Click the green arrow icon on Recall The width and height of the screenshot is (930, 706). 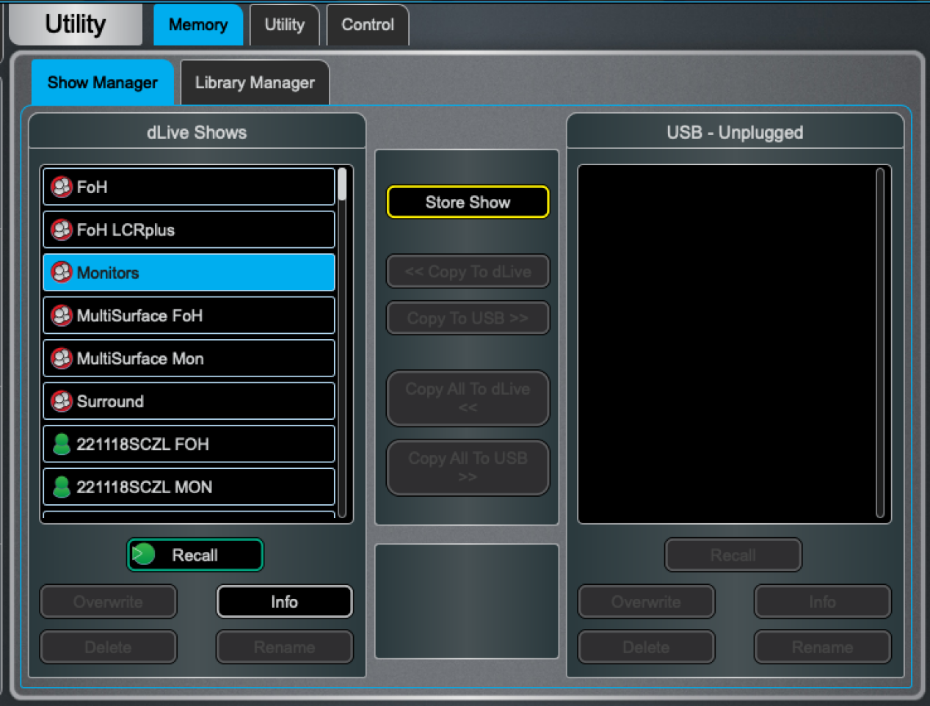[x=143, y=554]
